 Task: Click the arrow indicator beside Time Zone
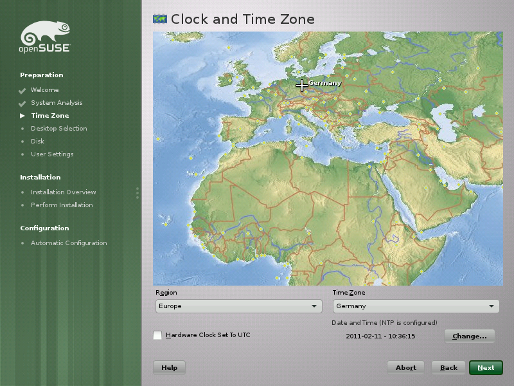tap(21, 116)
